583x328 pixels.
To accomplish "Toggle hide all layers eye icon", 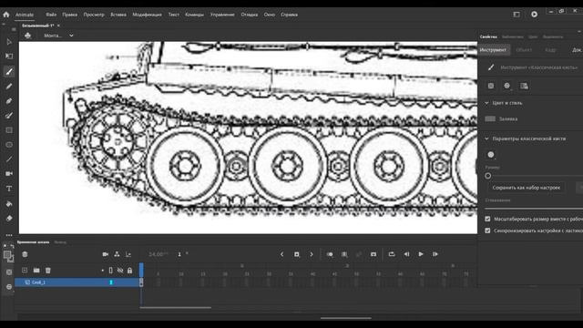I will (120, 271).
